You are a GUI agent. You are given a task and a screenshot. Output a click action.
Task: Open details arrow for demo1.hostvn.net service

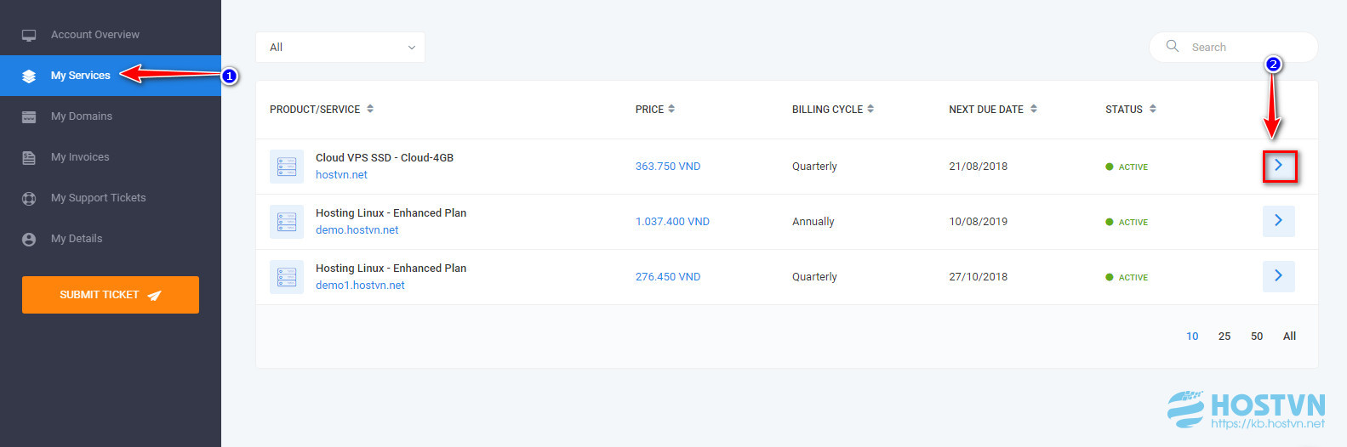(1278, 276)
